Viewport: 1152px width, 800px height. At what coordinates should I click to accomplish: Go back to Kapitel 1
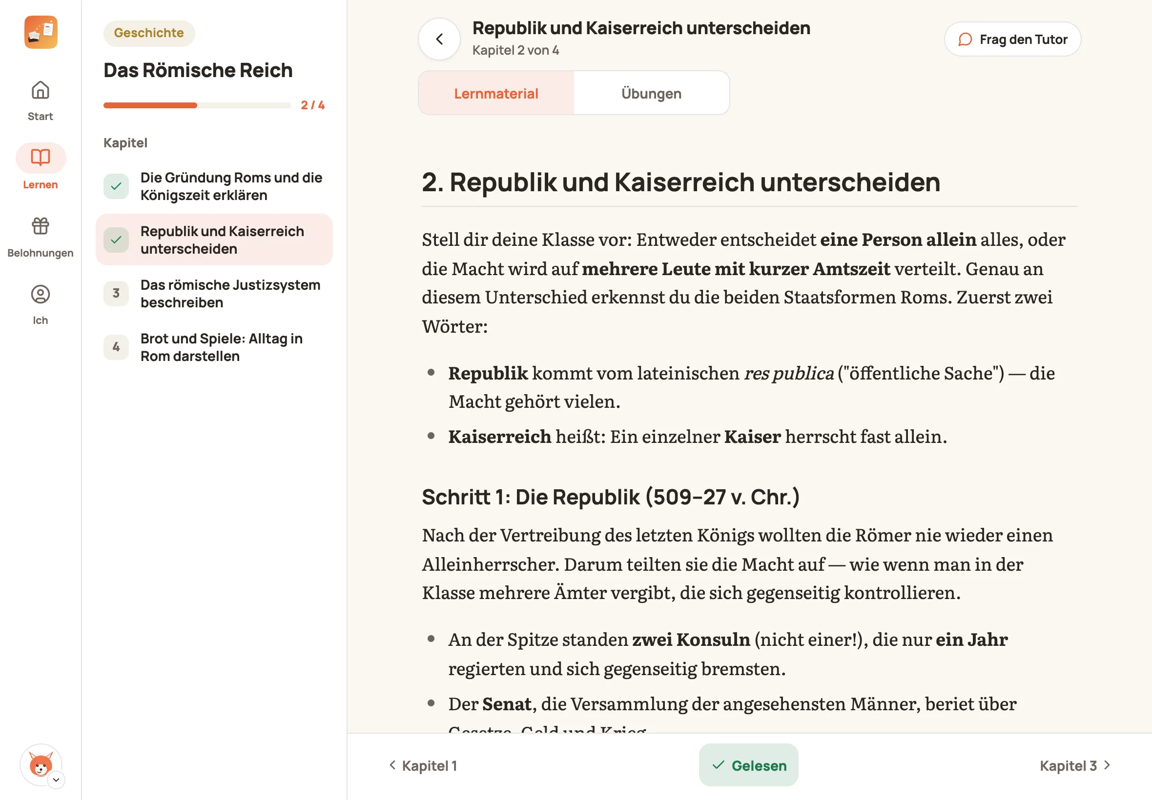423,765
